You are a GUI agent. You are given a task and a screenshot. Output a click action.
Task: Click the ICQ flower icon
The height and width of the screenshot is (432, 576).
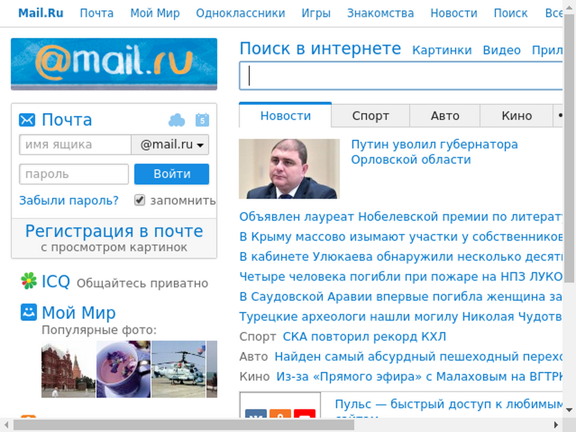coord(29,281)
